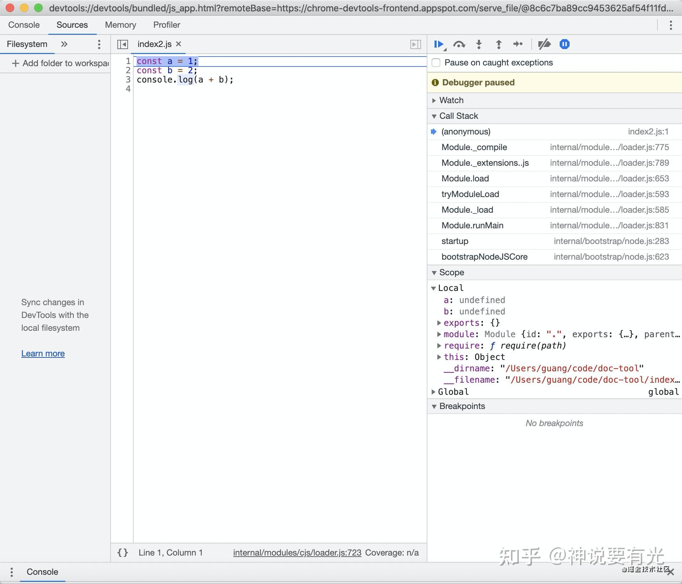Step out of current function
Screen dimensions: 682x584
pyautogui.click(x=498, y=44)
